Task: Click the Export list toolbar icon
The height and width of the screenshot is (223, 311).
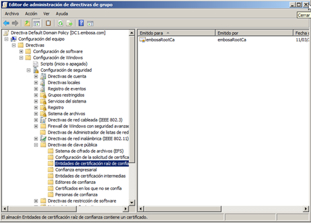Action: coord(69,23)
